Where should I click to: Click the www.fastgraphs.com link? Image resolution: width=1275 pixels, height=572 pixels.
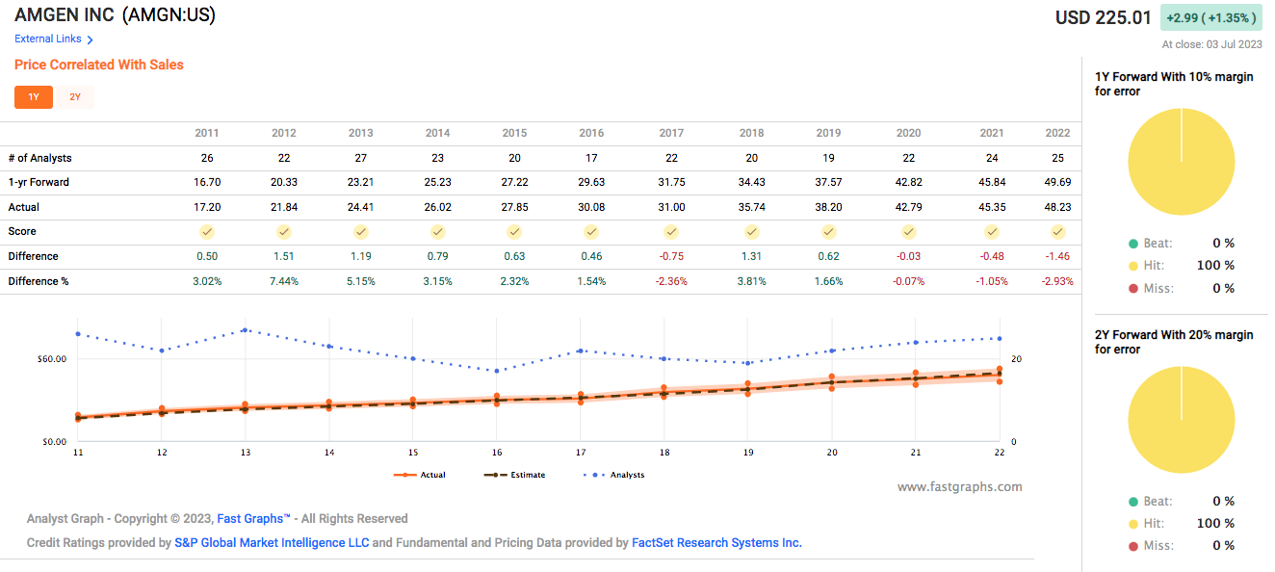point(960,486)
